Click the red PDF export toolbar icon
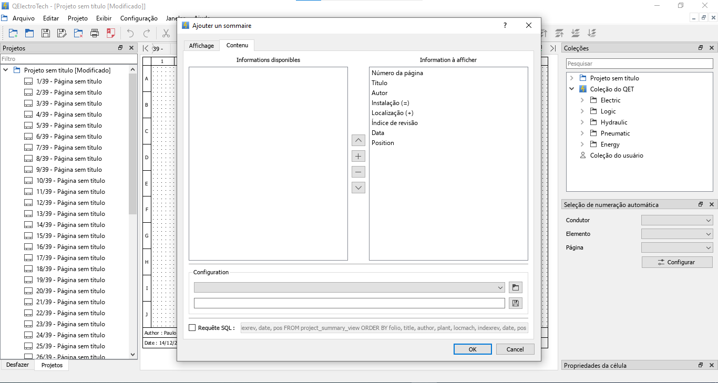The image size is (718, 383). click(111, 34)
